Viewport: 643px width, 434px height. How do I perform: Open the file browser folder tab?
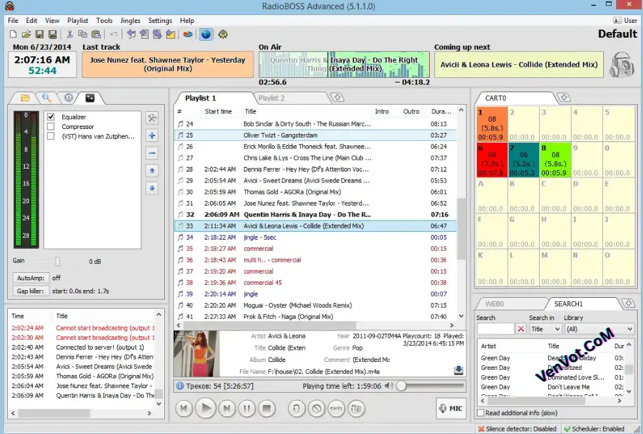[25, 98]
